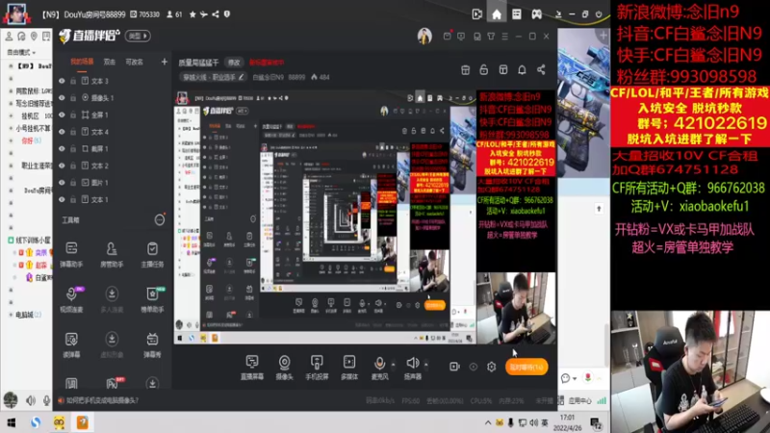Image resolution: width=770 pixels, height=433 pixels.
Task: Expand the mode selector pill beside logo
Action: [138, 37]
